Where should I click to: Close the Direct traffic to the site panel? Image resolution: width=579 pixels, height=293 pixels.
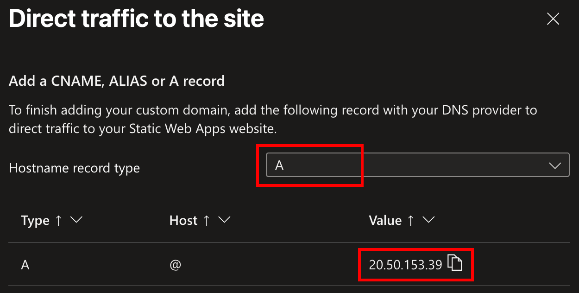(553, 19)
